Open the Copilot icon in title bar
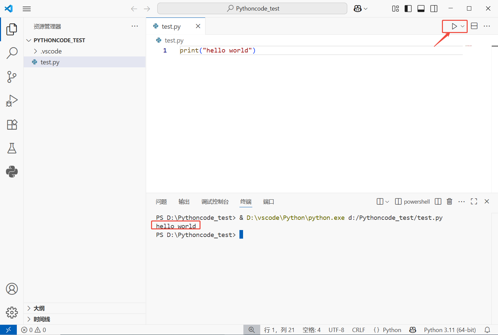Viewport: 498px width, 335px height. [358, 9]
